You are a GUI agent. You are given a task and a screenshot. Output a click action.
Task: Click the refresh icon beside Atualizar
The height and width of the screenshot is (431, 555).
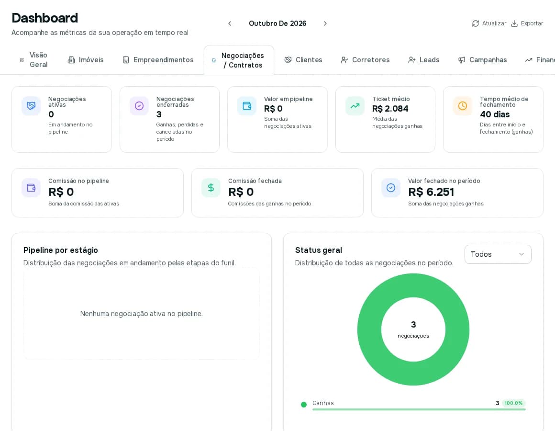point(476,23)
